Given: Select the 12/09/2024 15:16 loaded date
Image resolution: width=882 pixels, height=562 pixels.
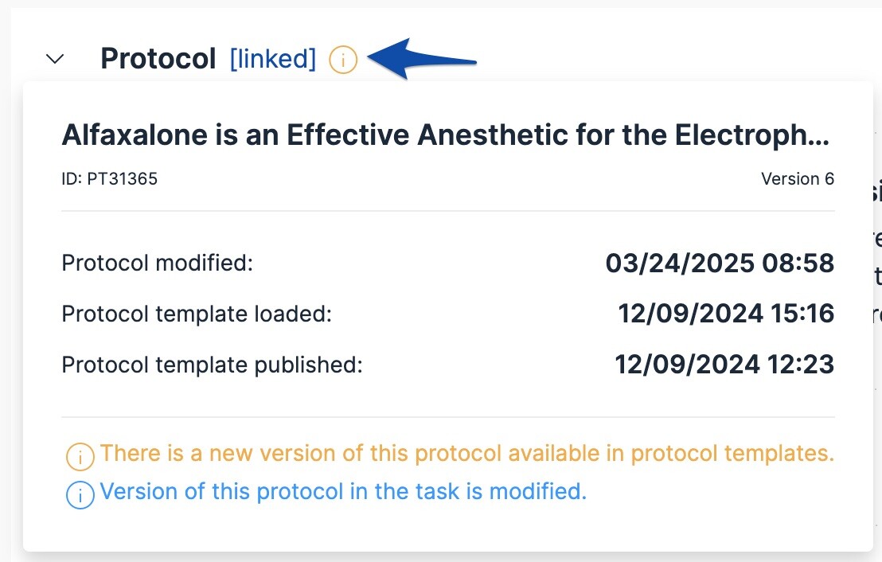Looking at the screenshot, I should [x=726, y=314].
